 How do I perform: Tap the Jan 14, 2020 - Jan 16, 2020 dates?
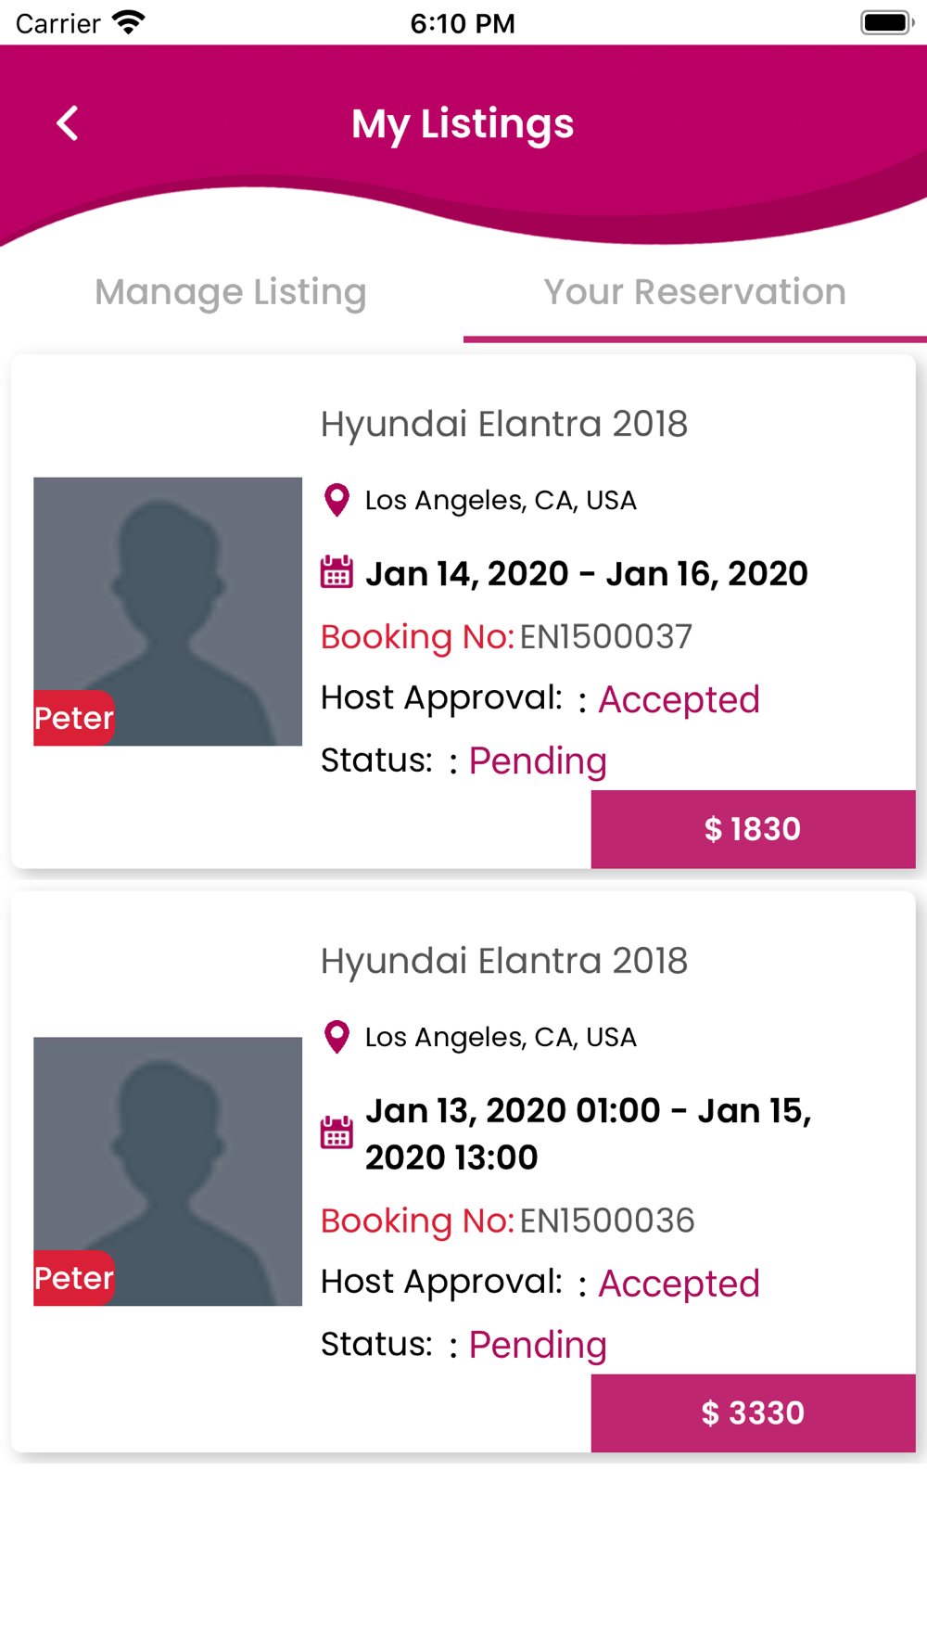coord(586,574)
